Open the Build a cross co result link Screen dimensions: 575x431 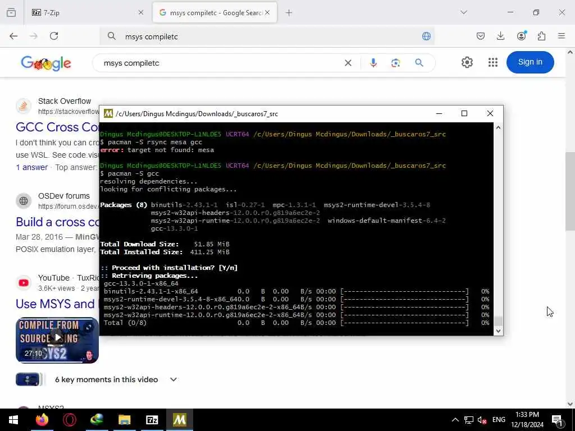pyautogui.click(x=57, y=222)
